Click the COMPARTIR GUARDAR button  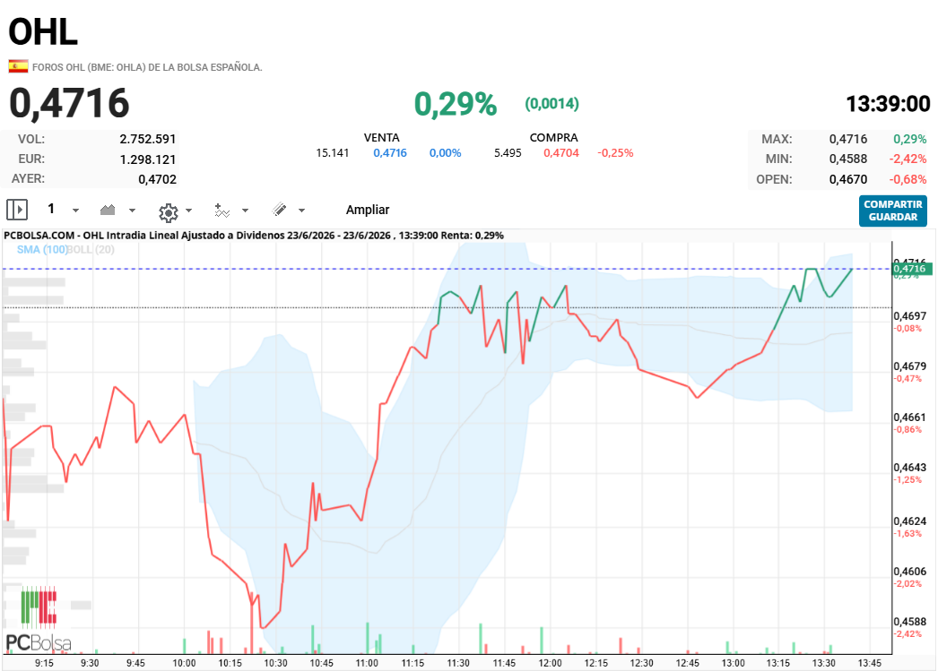pos(892,211)
